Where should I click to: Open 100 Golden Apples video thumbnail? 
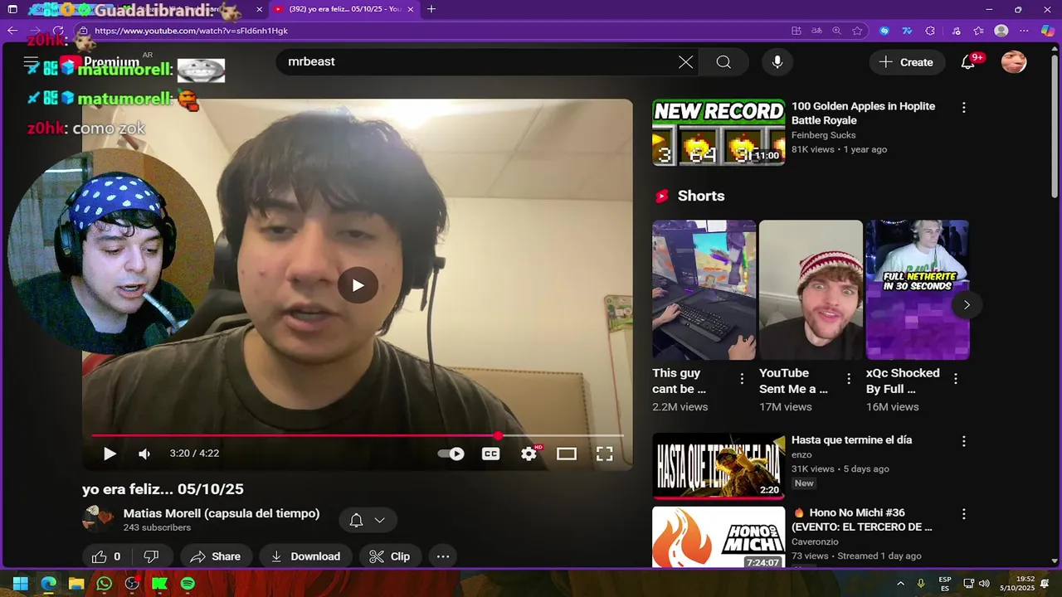[719, 133]
